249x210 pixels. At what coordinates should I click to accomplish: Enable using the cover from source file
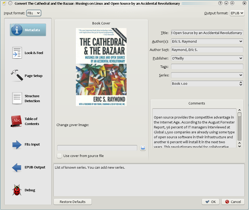pos(59,156)
